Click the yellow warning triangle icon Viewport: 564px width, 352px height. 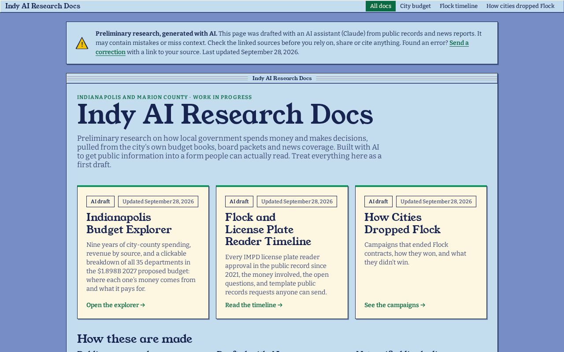pyautogui.click(x=82, y=43)
